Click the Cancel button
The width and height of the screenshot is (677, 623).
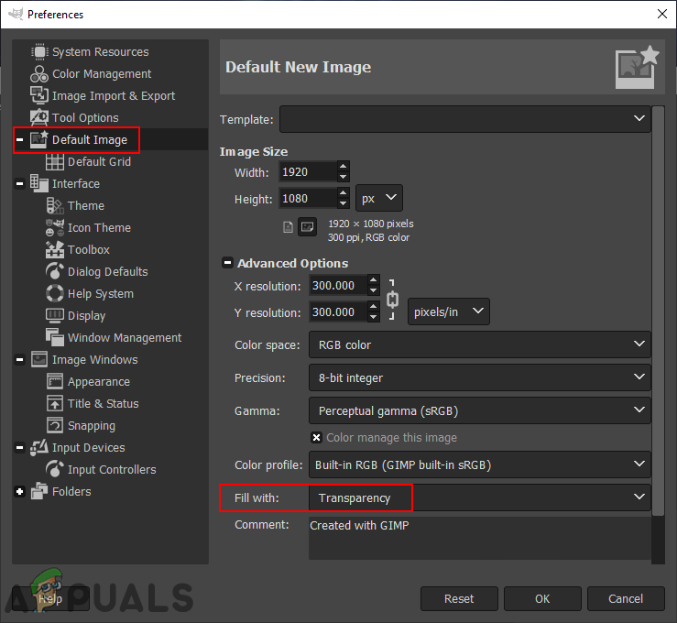click(x=626, y=599)
